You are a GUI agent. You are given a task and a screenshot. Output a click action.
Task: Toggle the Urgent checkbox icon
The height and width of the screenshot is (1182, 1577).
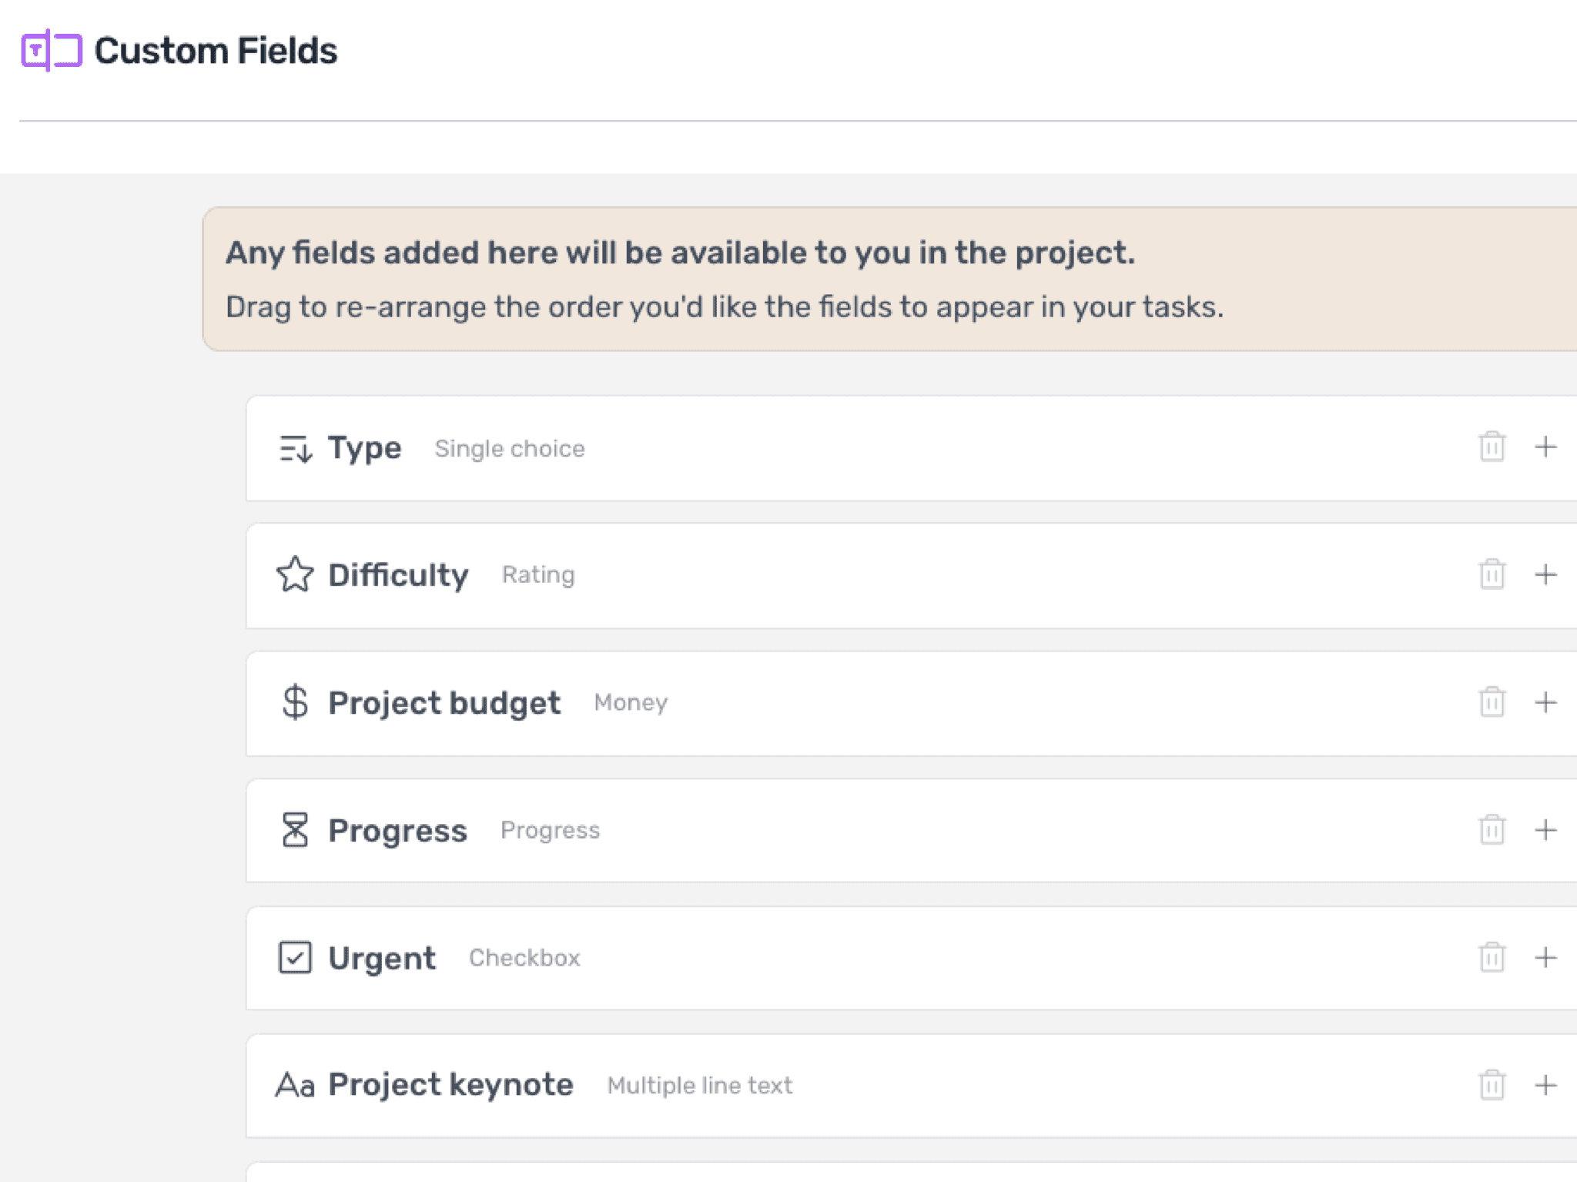pyautogui.click(x=296, y=958)
